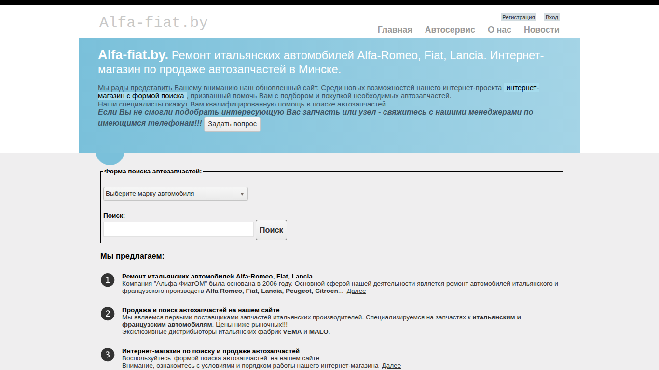Click the Форма поиска автозапчастей: legend

click(x=153, y=171)
